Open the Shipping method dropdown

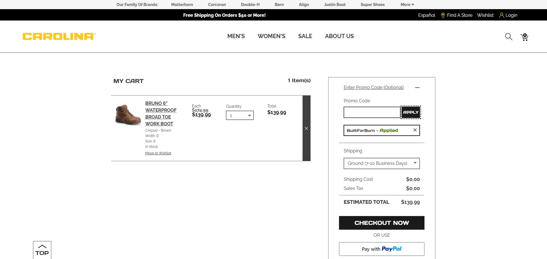coord(381,163)
